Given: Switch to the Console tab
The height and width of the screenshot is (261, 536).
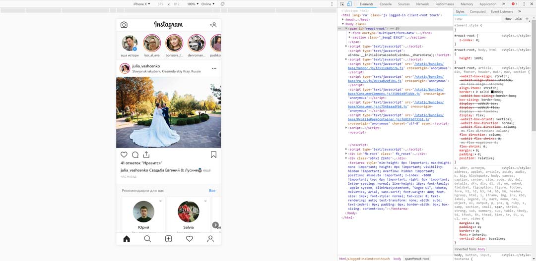Looking at the screenshot, I should pyautogui.click(x=386, y=4).
